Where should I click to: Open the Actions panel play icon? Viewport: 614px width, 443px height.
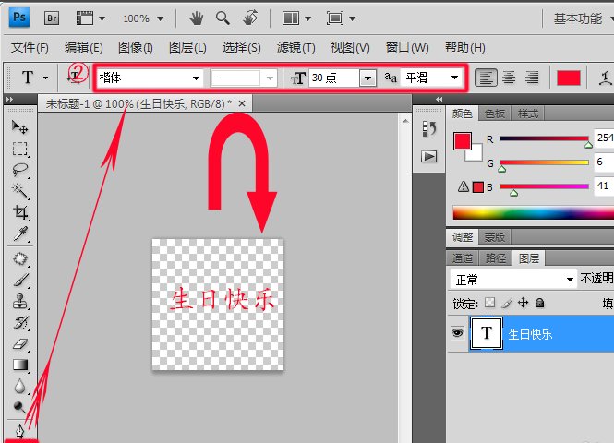(x=428, y=157)
